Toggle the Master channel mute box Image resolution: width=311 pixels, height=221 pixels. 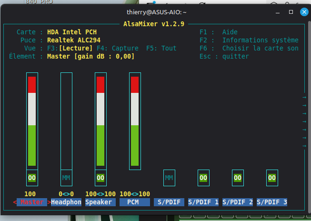click(x=32, y=178)
